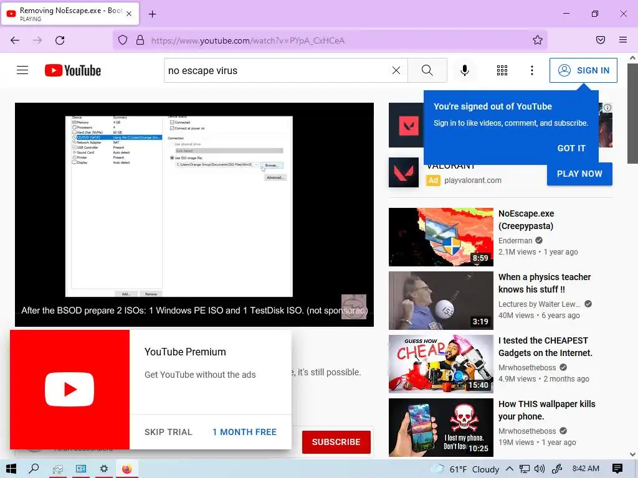Start voice search with the microphone icon
The image size is (638, 478).
pyautogui.click(x=464, y=70)
